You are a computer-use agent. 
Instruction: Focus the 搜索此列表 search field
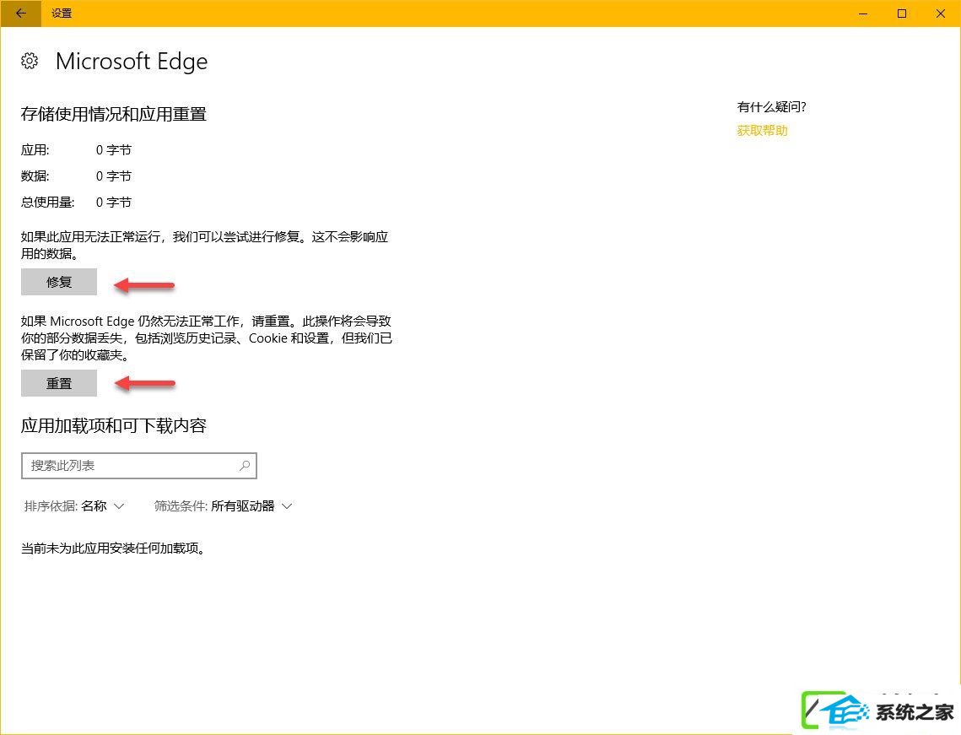(x=139, y=466)
